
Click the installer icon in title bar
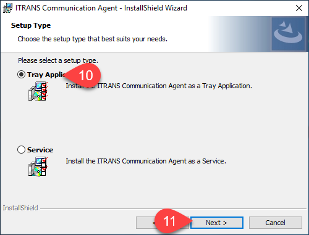[x=7, y=8]
